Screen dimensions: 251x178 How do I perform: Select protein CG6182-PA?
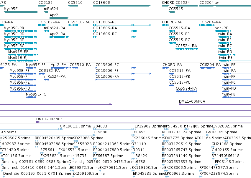click(49, 71)
